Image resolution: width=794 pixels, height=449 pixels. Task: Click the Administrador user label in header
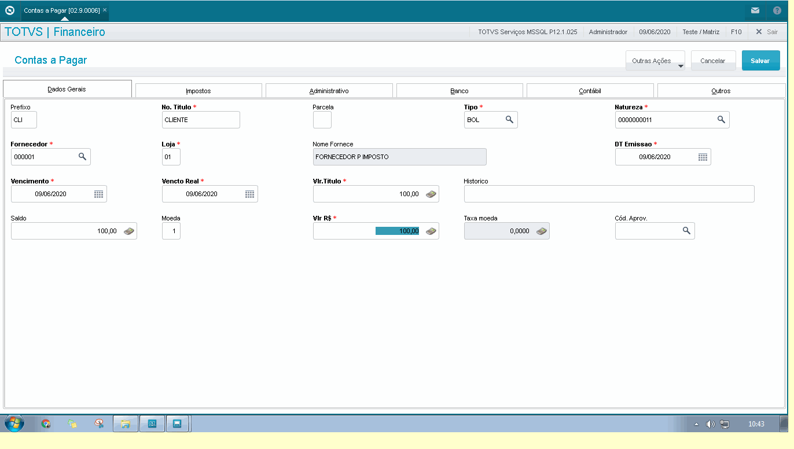click(x=608, y=32)
